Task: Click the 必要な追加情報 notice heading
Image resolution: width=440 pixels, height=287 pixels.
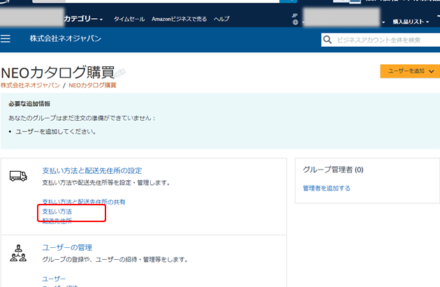Action: (29, 104)
